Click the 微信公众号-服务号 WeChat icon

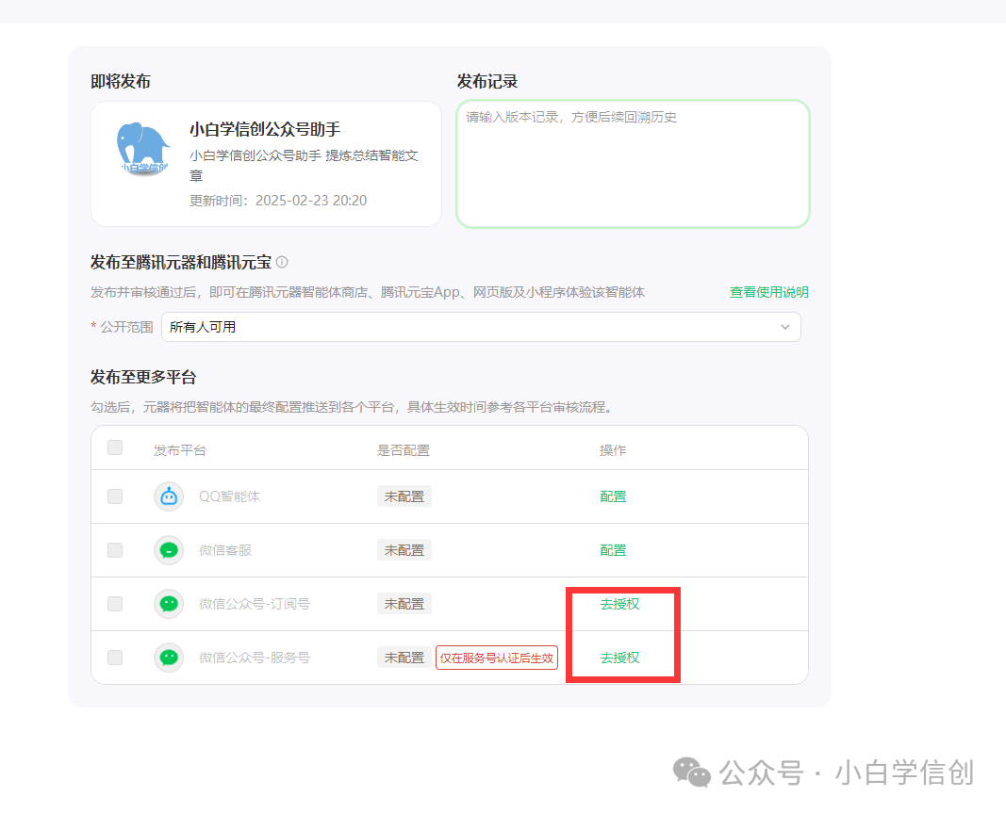[169, 658]
